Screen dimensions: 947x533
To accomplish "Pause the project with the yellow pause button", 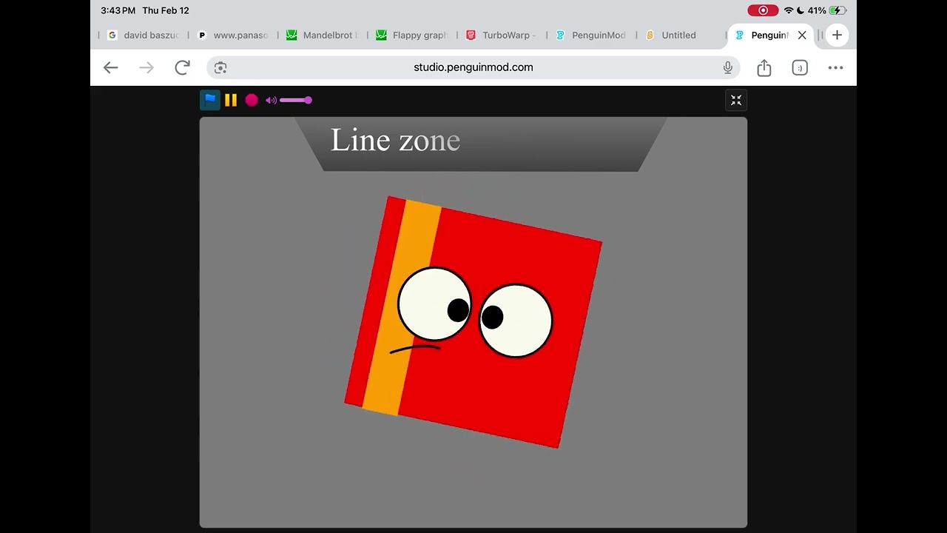I will click(x=231, y=100).
